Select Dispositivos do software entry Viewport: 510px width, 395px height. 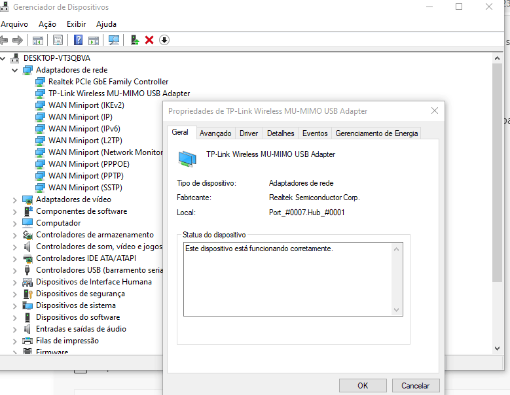[78, 317]
